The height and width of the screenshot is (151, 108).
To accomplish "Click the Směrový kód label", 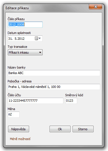I will [74, 95].
